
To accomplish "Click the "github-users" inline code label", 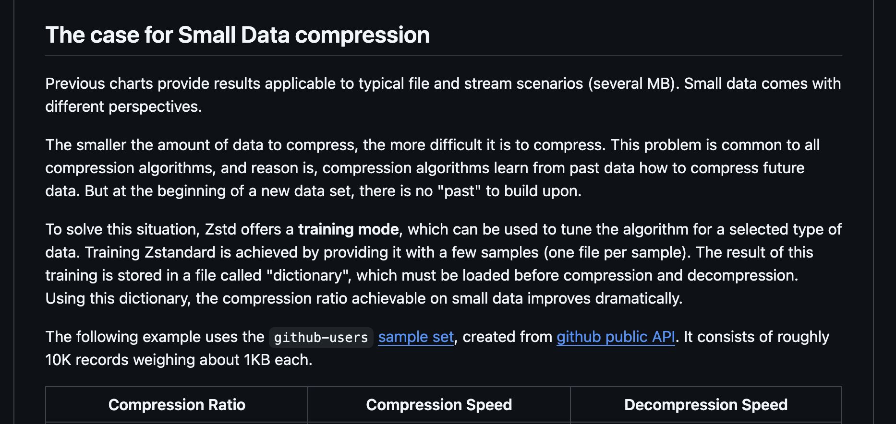I will click(321, 338).
